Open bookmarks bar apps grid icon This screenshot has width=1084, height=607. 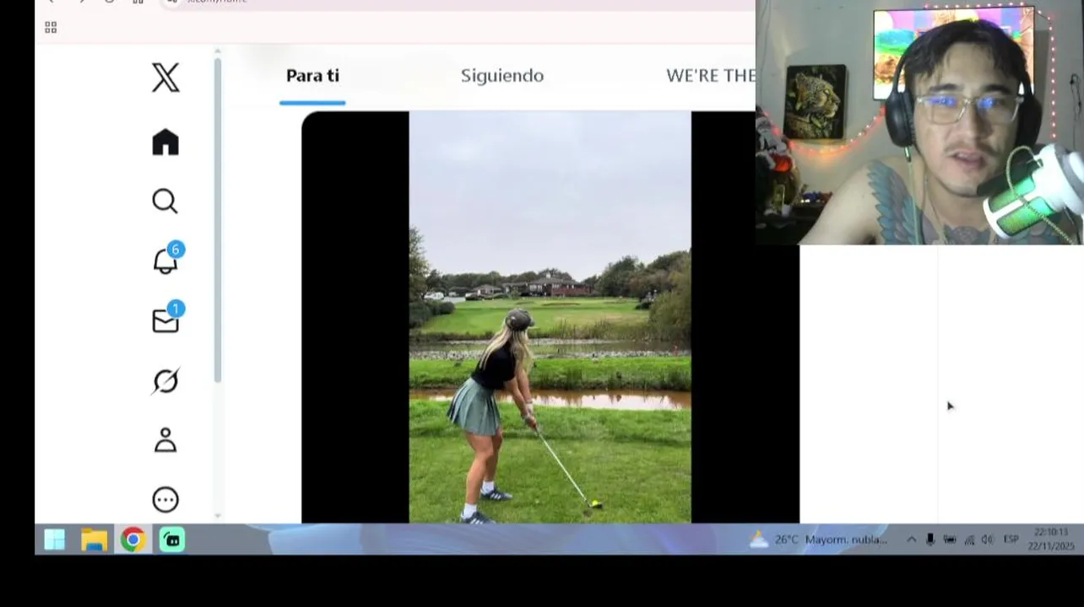pos(51,28)
